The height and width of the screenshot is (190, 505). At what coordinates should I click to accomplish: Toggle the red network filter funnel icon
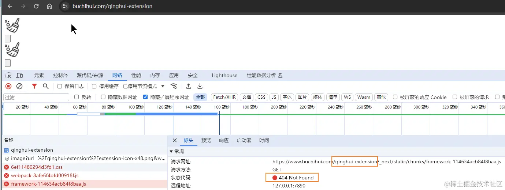pyautogui.click(x=34, y=86)
